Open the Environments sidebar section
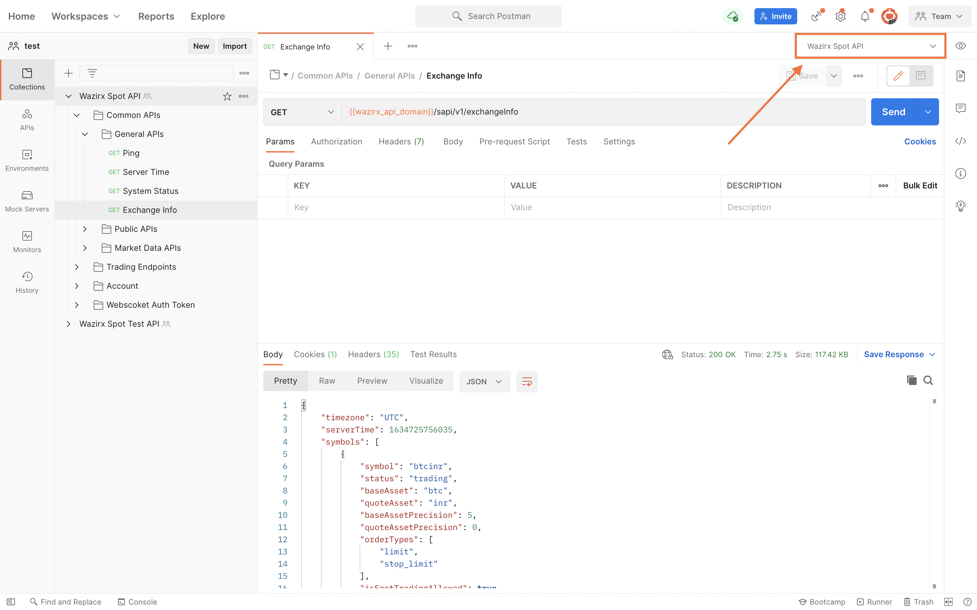 click(x=27, y=160)
